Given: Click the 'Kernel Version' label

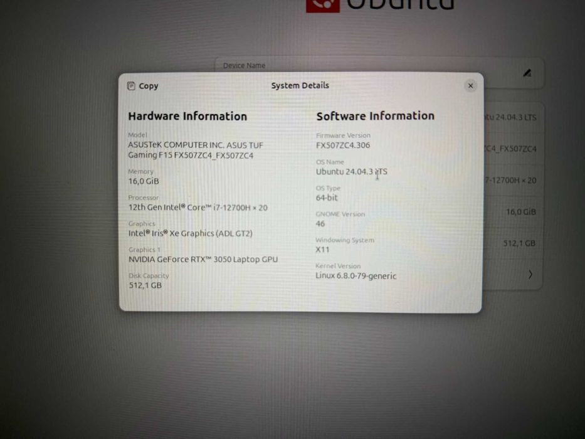Looking at the screenshot, I should tap(338, 266).
